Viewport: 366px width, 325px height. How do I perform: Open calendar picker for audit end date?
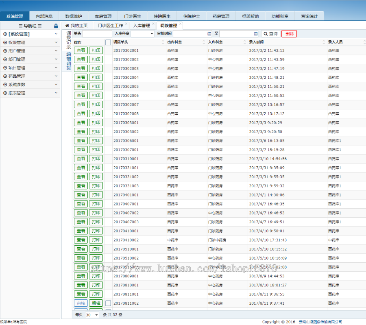pos(256,34)
